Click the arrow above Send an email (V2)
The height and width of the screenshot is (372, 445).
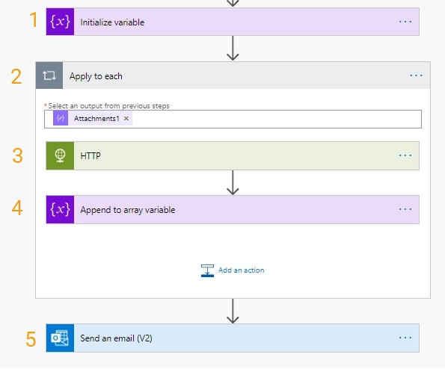[x=233, y=311]
